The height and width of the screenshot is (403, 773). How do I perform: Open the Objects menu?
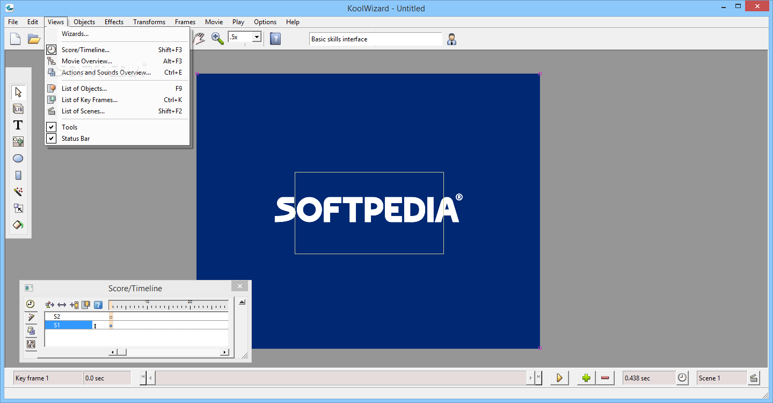84,22
